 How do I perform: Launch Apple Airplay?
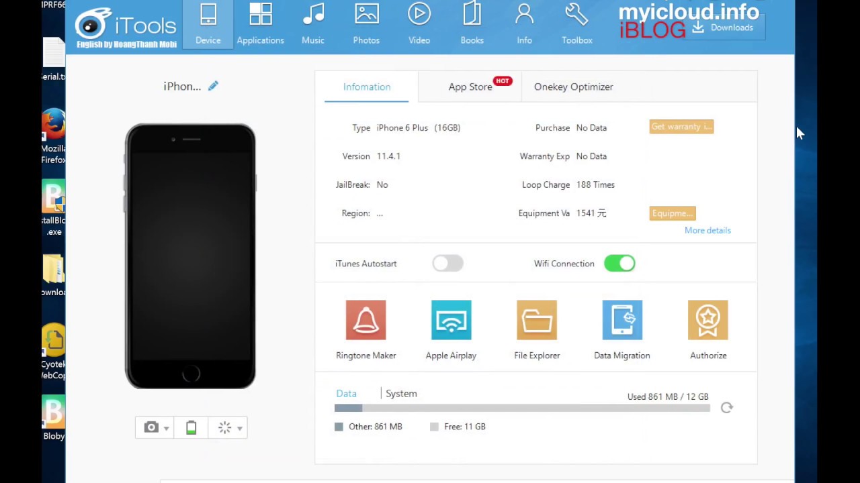(451, 330)
